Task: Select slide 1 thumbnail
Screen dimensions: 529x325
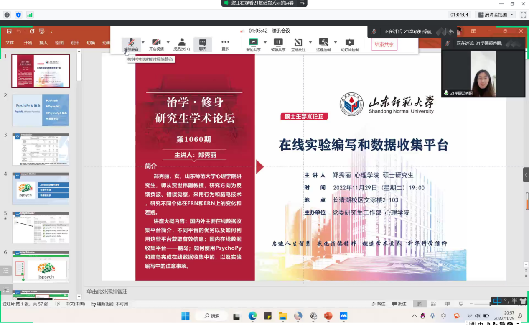Action: (41, 71)
